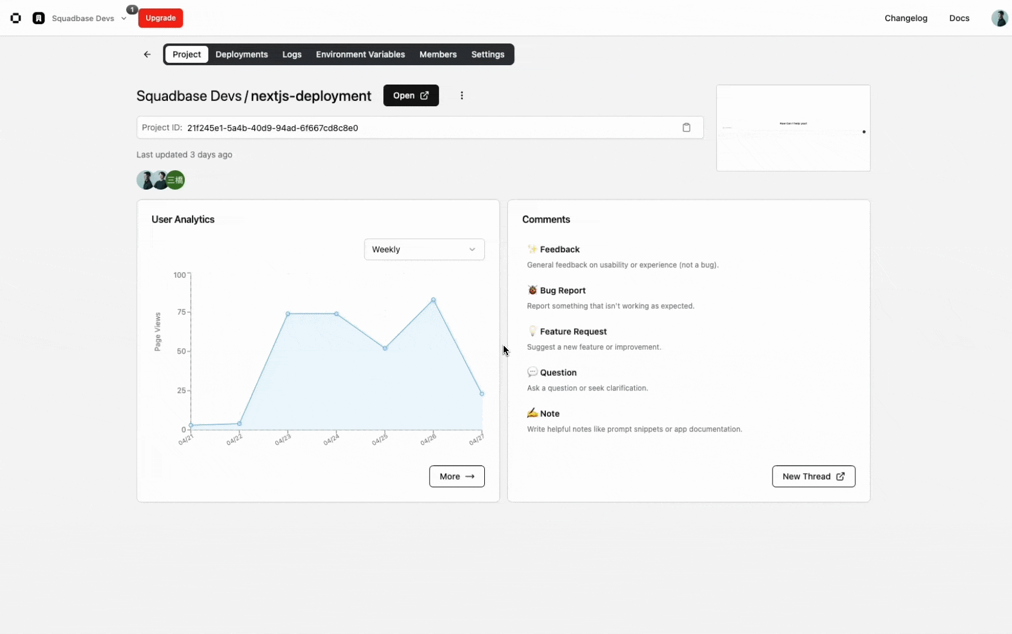Switch to the Deployments tab
The width and height of the screenshot is (1012, 634).
242,55
